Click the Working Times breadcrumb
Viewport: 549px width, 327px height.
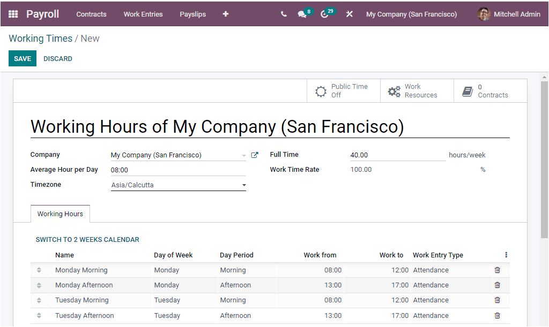(x=40, y=38)
